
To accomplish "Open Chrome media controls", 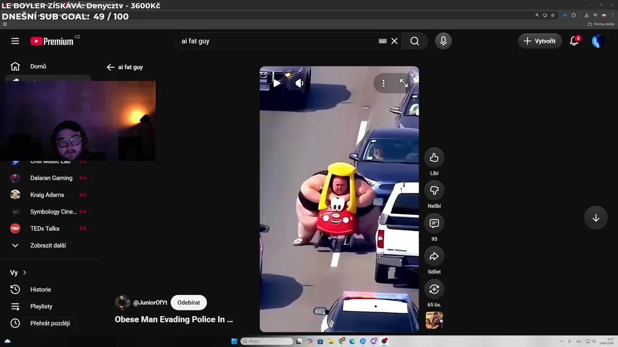I will 595,15.
